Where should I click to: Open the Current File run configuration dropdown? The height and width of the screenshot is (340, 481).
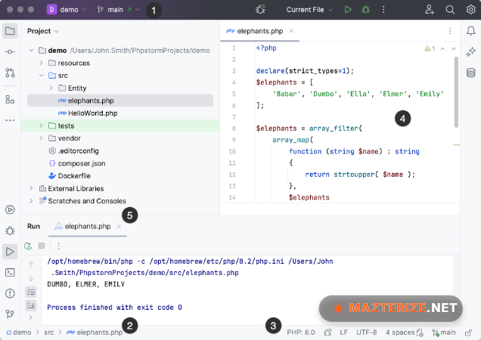tap(309, 10)
